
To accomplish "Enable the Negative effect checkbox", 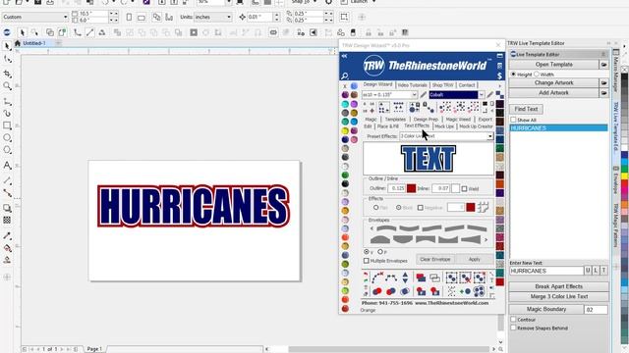I will tap(420, 208).
